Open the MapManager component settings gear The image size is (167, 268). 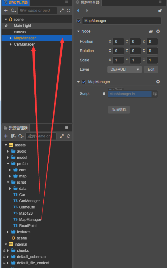click(x=158, y=82)
